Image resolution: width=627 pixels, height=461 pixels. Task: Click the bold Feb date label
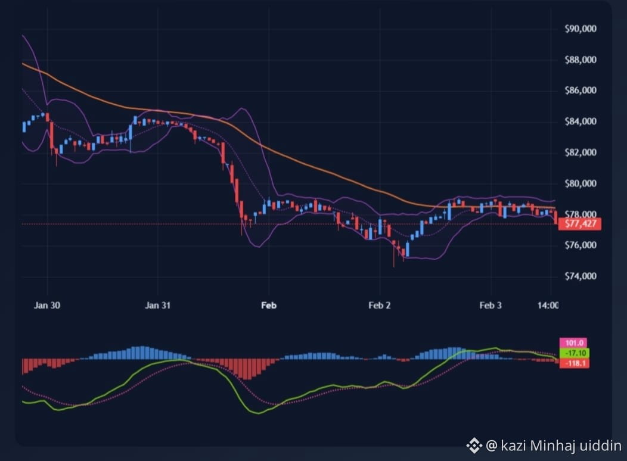coord(269,306)
